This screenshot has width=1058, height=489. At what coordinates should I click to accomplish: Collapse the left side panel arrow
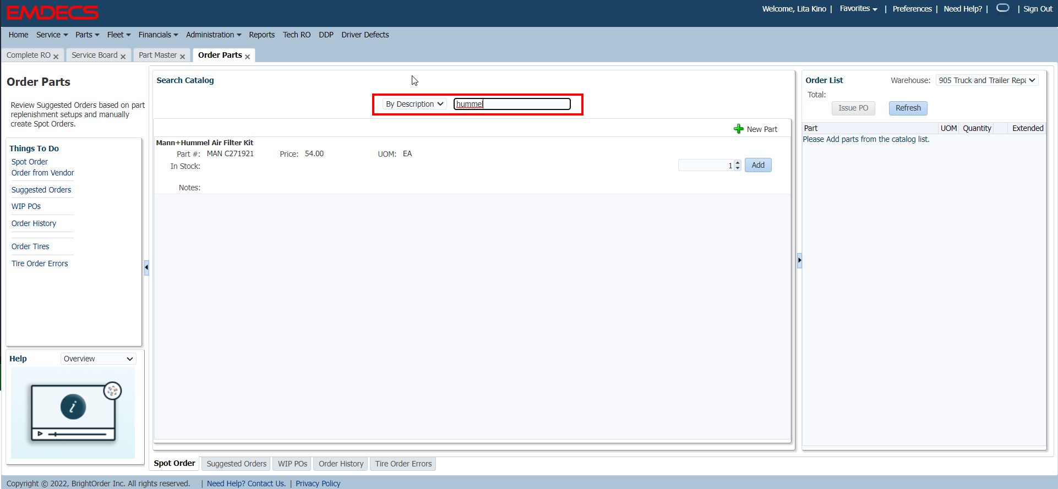click(x=146, y=267)
